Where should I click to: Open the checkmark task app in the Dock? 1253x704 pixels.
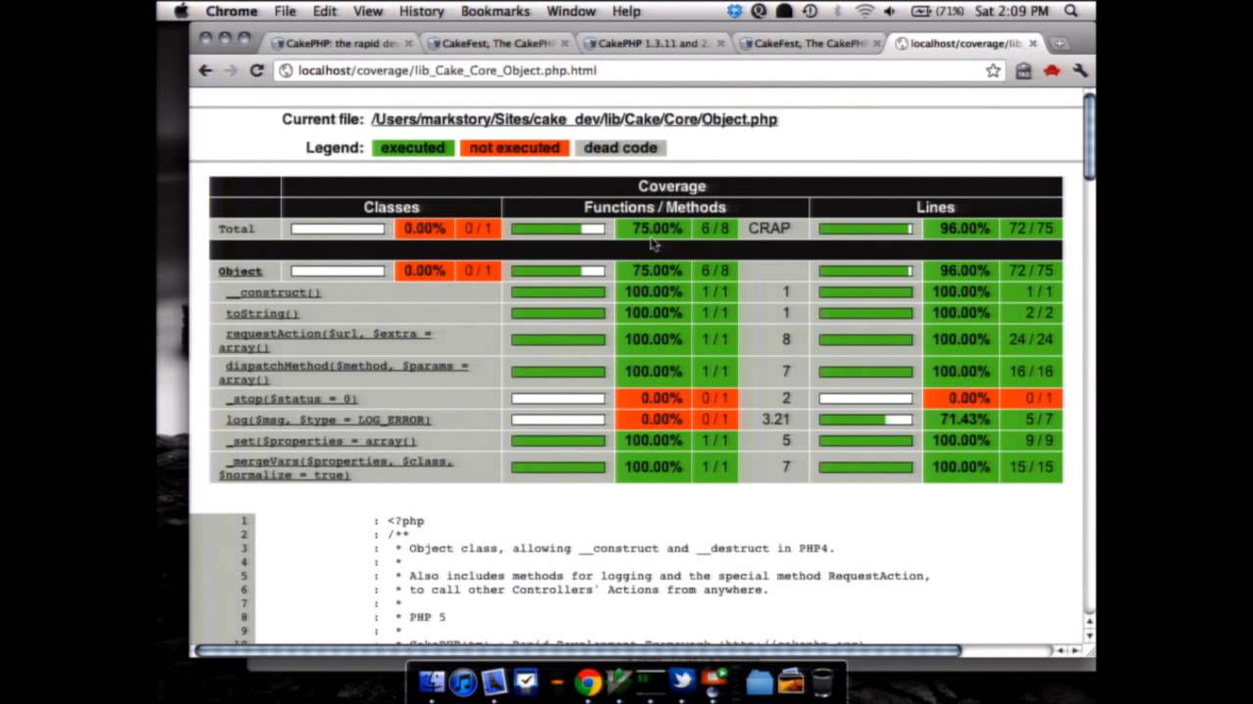click(526, 682)
